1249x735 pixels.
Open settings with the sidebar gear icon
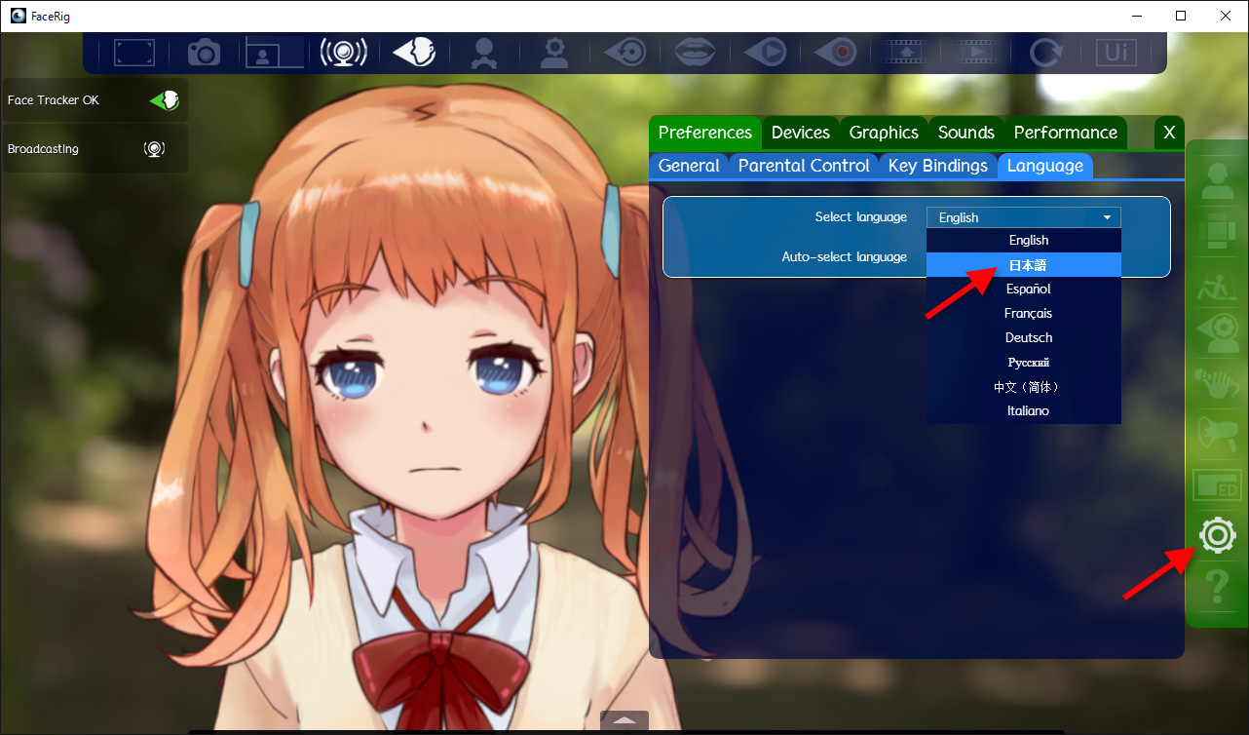1218,536
